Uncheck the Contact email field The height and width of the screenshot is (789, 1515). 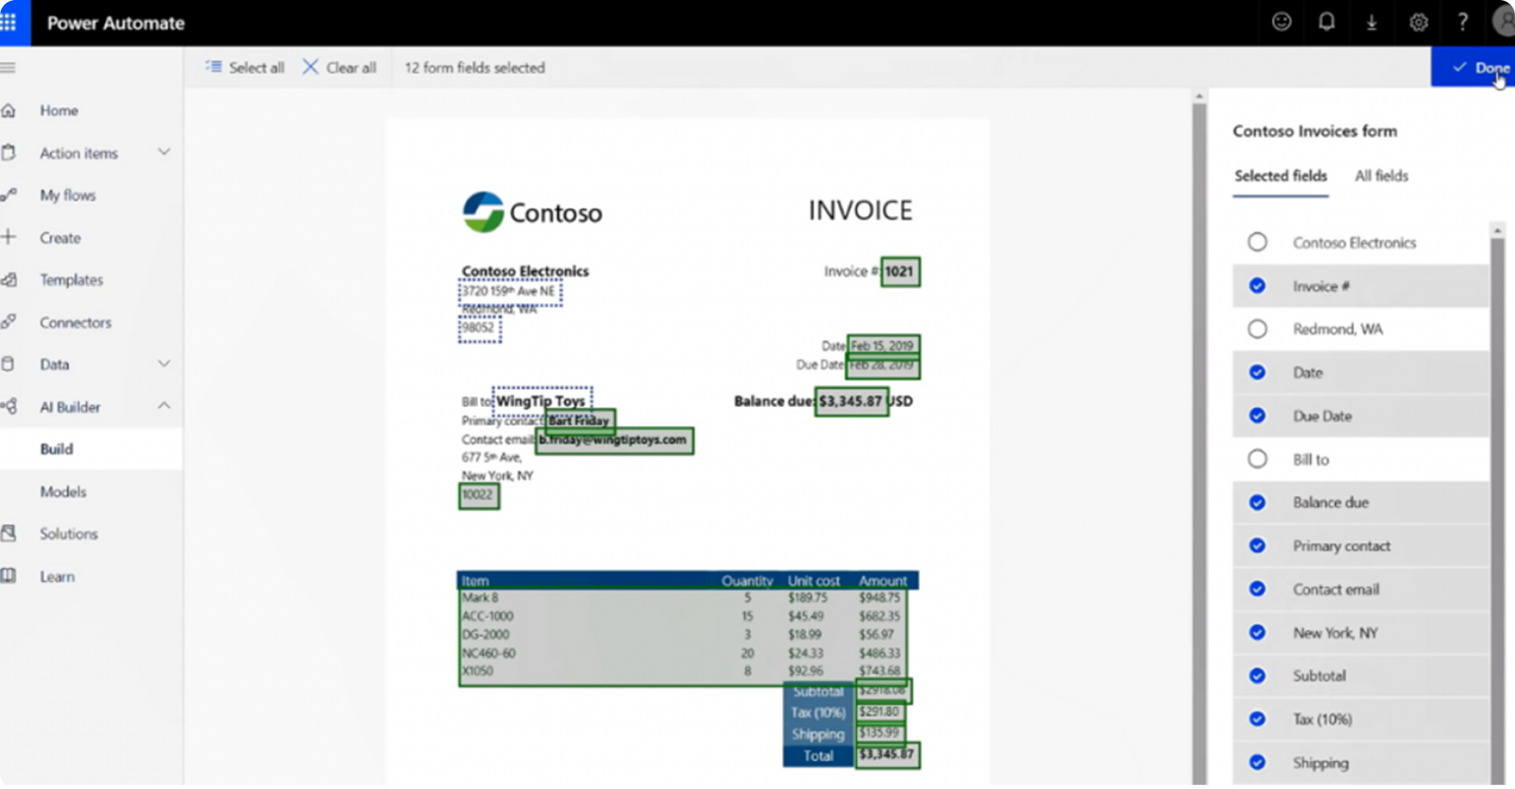point(1257,589)
